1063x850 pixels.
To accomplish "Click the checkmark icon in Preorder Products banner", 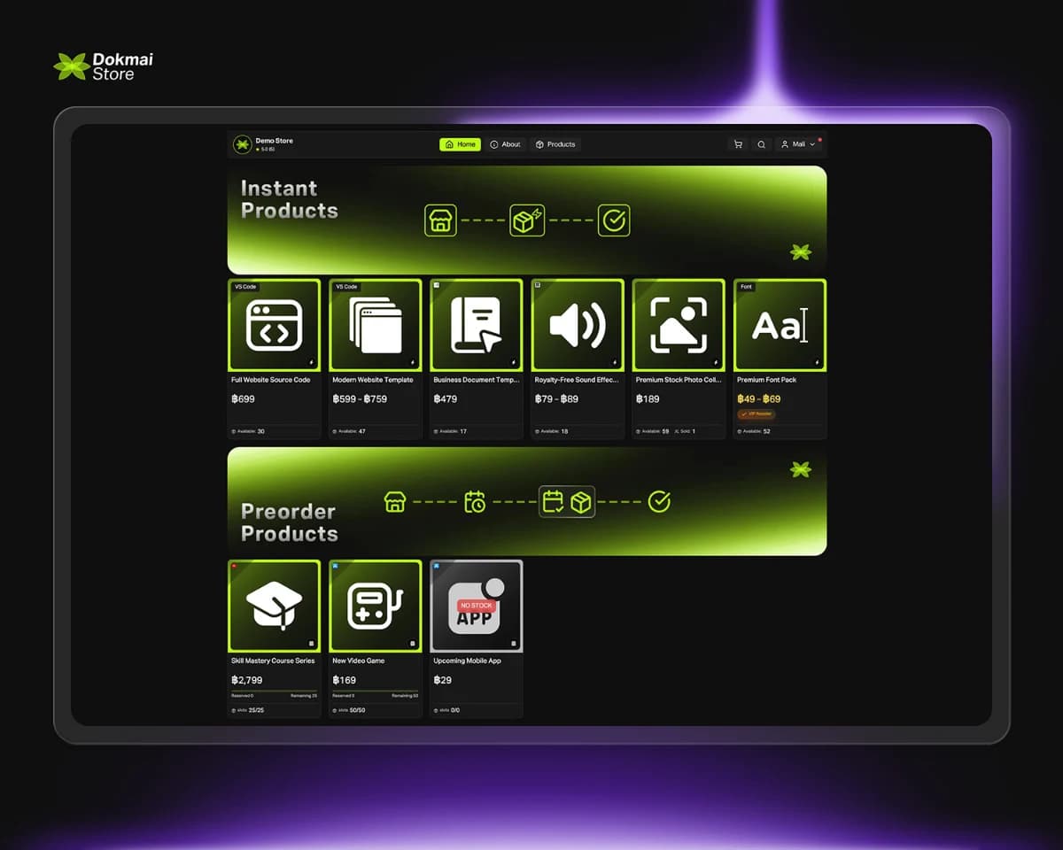I will tap(657, 502).
